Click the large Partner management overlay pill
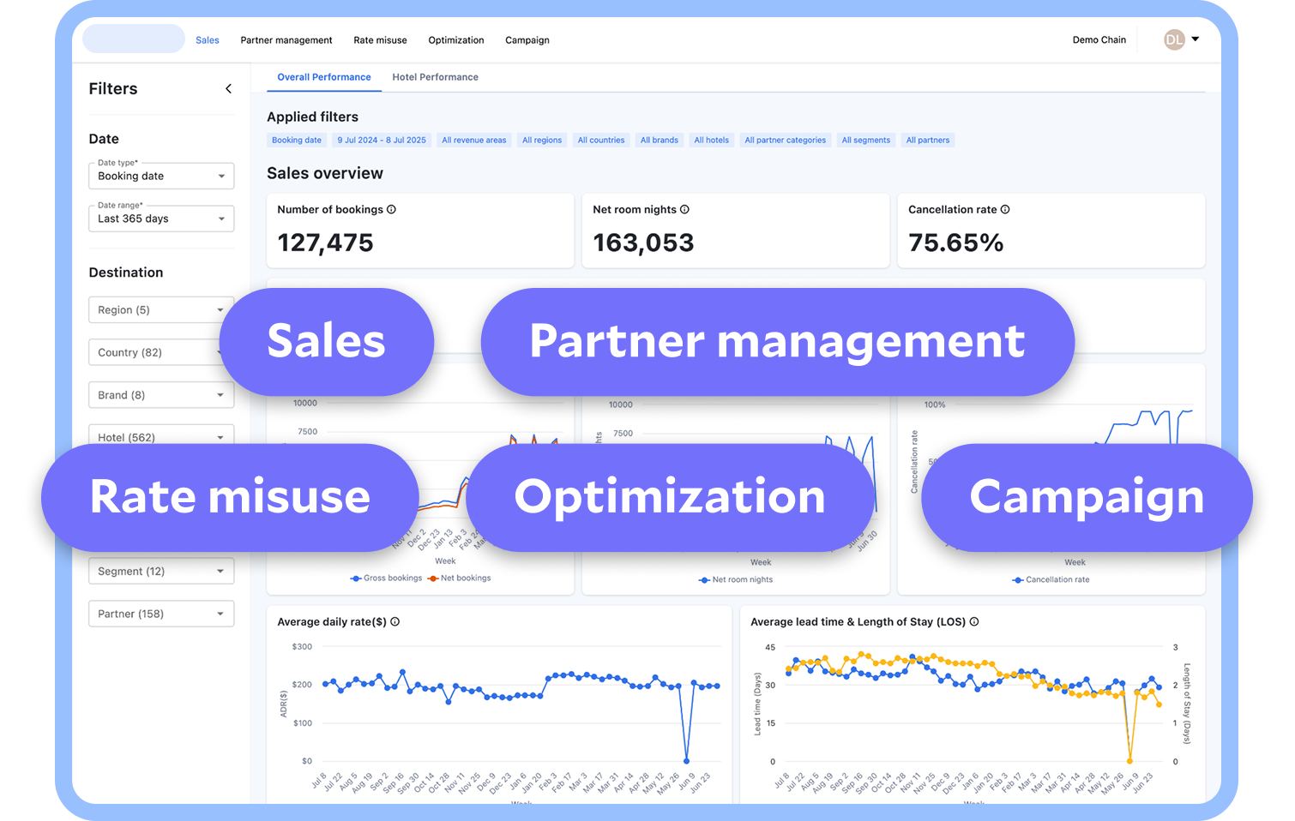1295x821 pixels. [778, 342]
